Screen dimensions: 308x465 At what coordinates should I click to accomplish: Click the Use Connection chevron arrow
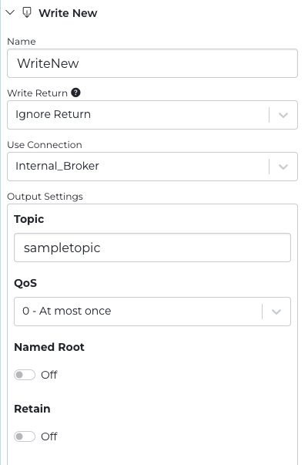pyautogui.click(x=283, y=167)
